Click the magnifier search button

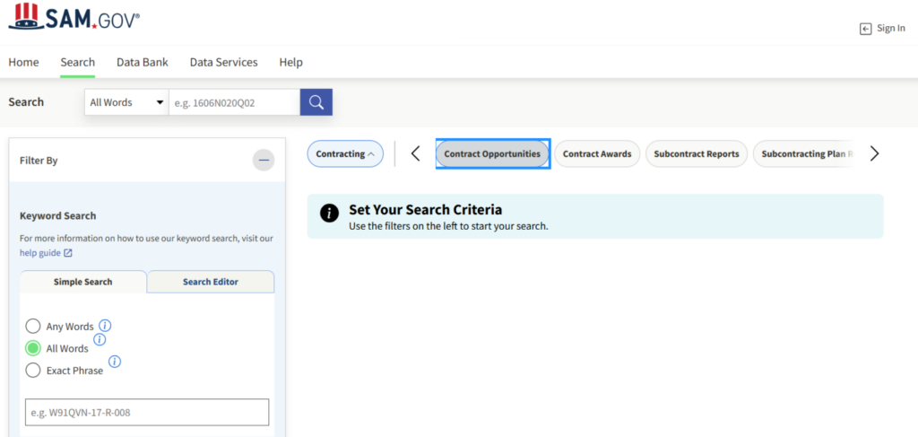pos(316,102)
